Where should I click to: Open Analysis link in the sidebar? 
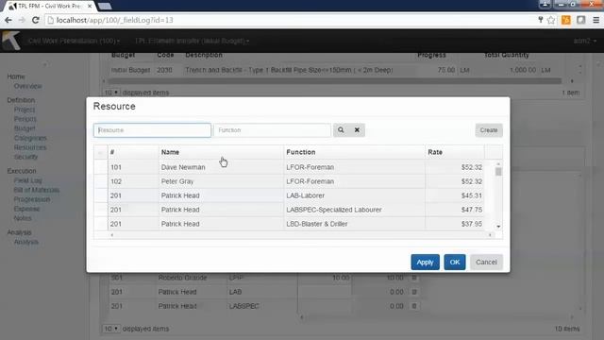[26, 242]
